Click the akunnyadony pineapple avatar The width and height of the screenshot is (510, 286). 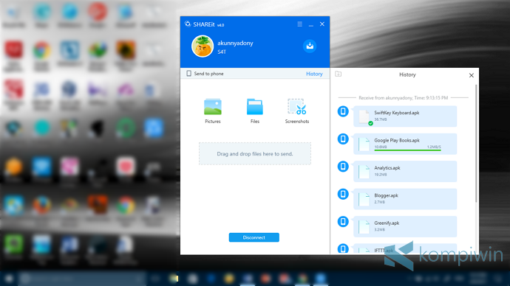point(203,46)
